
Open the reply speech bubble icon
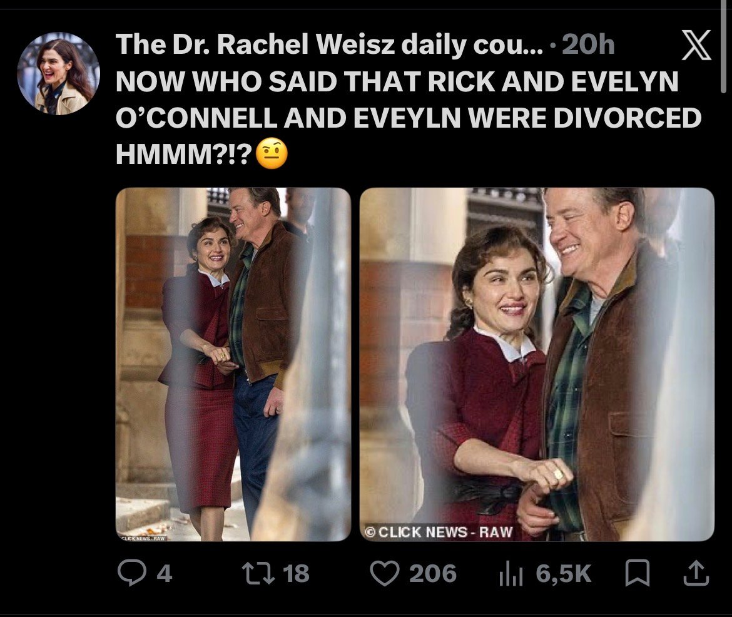click(x=131, y=573)
